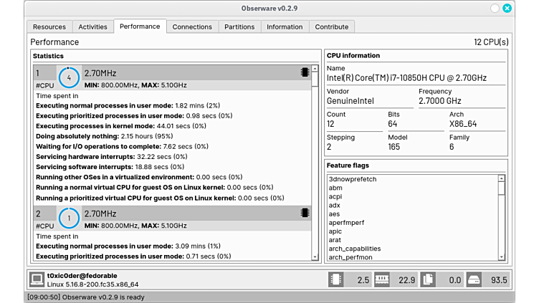The image size is (539, 303).
Task: Open the Contribute tab
Action: (x=332, y=27)
